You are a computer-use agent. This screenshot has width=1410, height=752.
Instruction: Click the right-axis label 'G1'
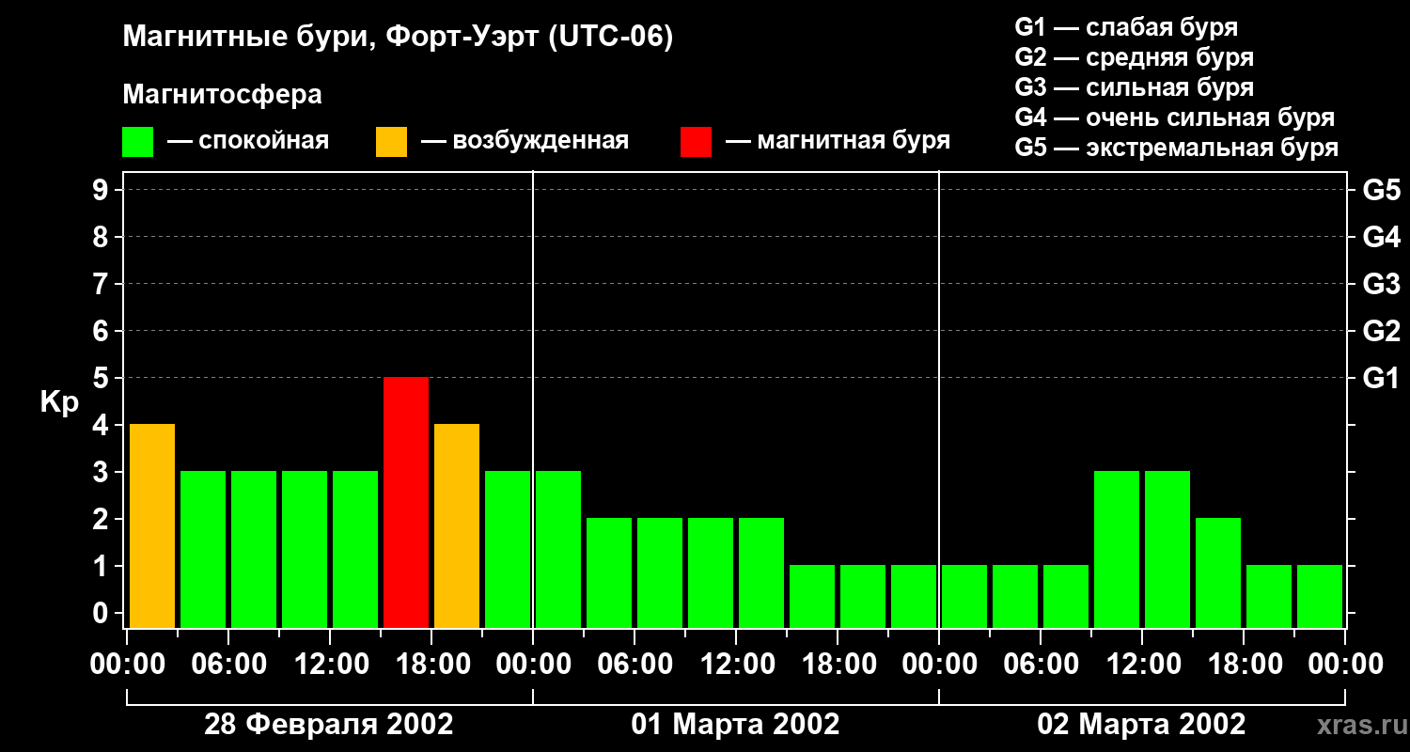click(x=1381, y=378)
